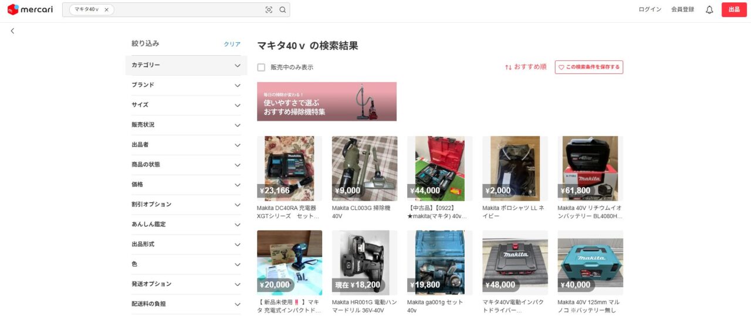Save this search with heart button
The image size is (751, 316).
[588, 67]
